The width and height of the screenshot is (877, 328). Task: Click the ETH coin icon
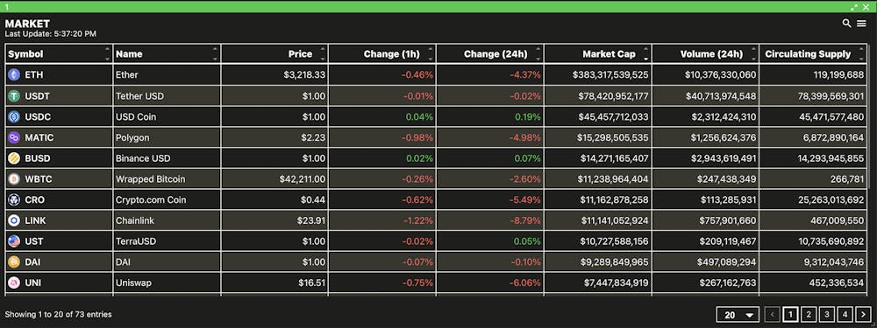pos(13,74)
